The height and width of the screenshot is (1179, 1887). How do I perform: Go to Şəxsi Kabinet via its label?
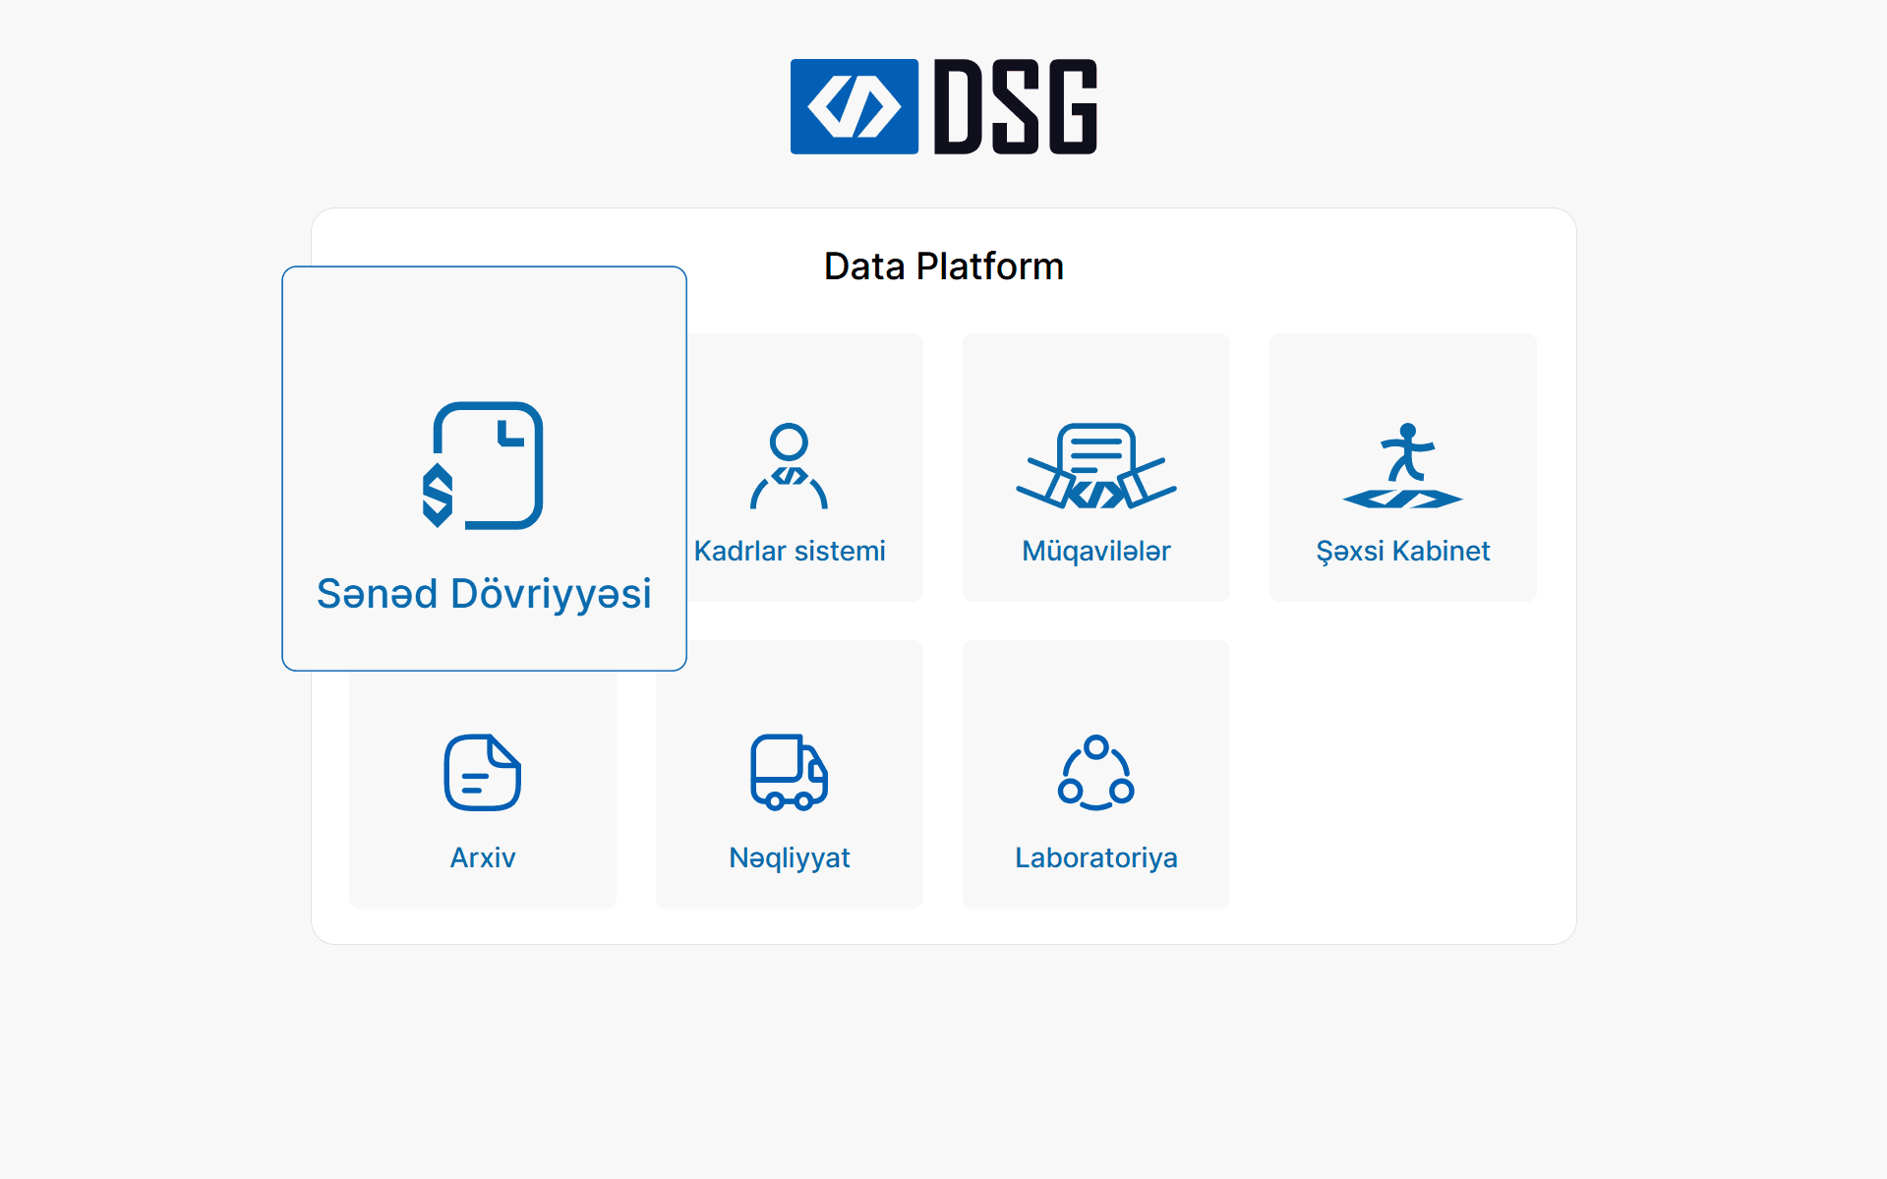pos(1402,551)
